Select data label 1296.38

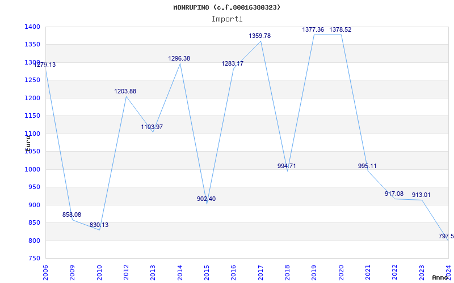(179, 58)
